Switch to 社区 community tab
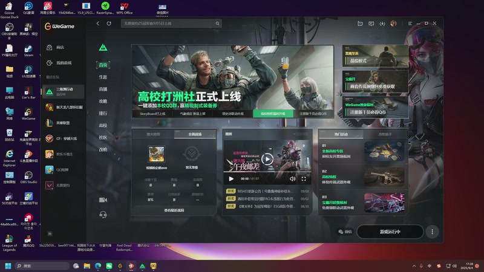 (x=103, y=137)
